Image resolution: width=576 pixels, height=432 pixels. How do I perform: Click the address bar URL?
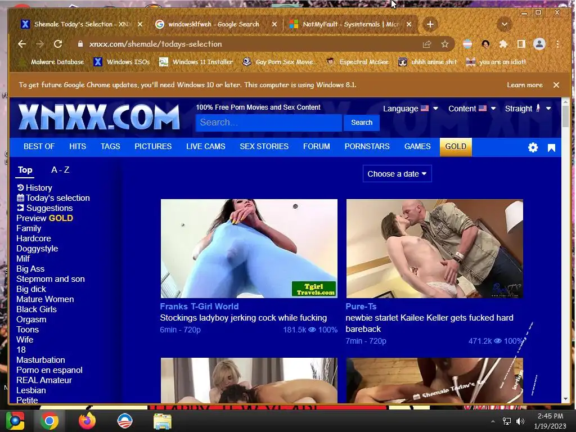point(155,44)
